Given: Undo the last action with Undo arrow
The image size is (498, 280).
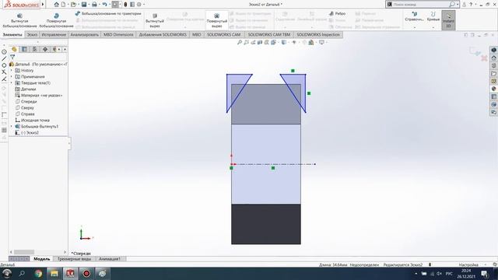Looking at the screenshot, I should coord(104,5).
